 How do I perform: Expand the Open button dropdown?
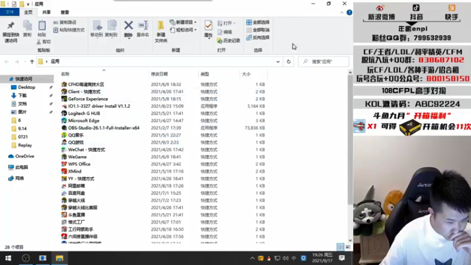(x=234, y=23)
